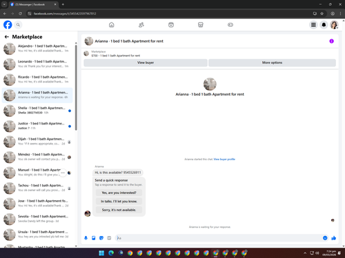The width and height of the screenshot is (345, 258).
Task: Click the More options button
Action: coord(272,63)
